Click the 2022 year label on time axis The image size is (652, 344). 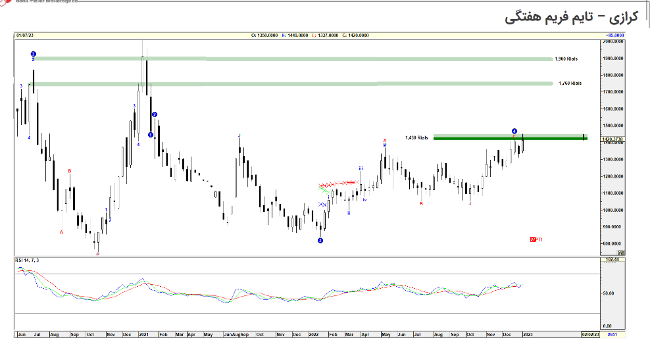click(315, 335)
